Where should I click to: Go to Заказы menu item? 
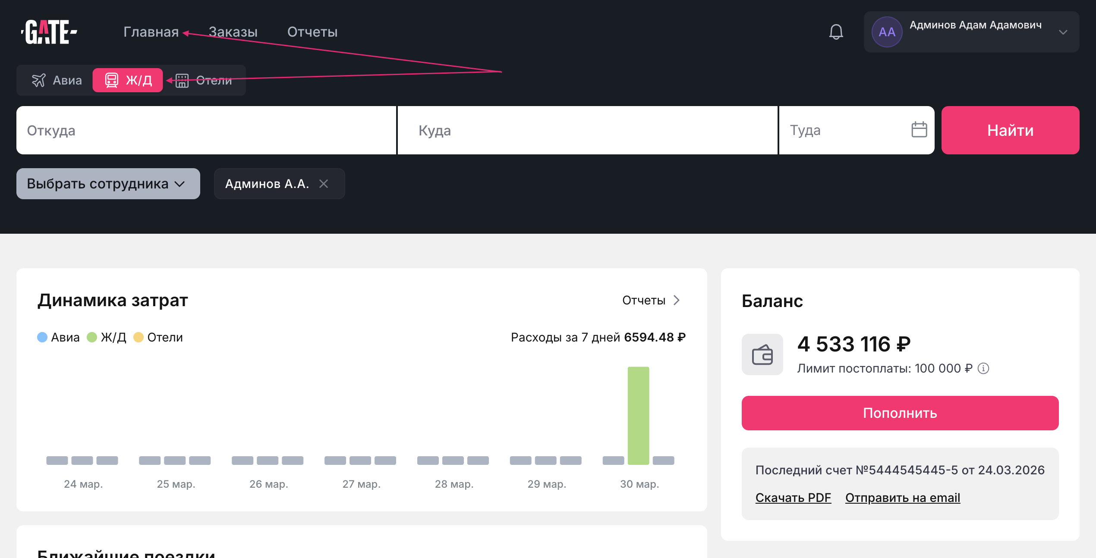point(233,32)
